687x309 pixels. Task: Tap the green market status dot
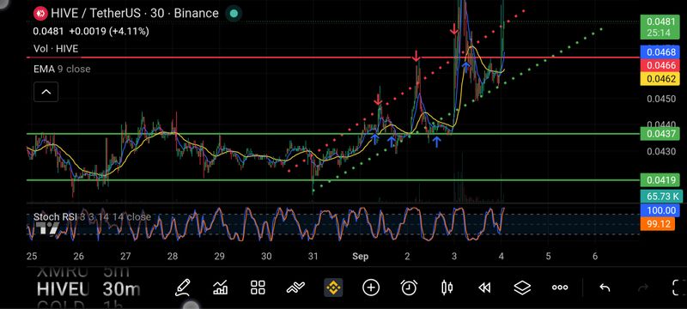(x=234, y=14)
